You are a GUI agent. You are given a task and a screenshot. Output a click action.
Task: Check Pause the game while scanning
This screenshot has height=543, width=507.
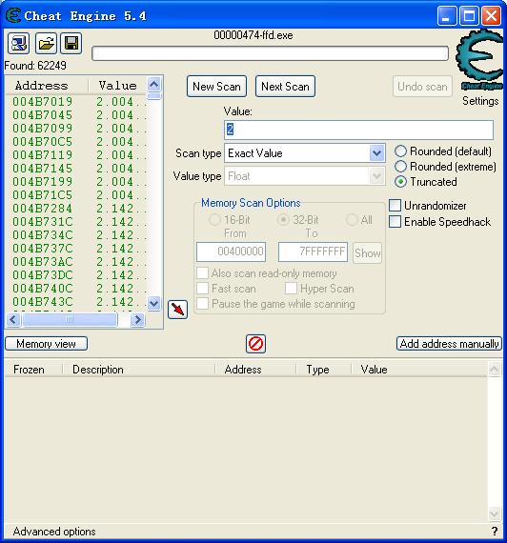(x=202, y=303)
